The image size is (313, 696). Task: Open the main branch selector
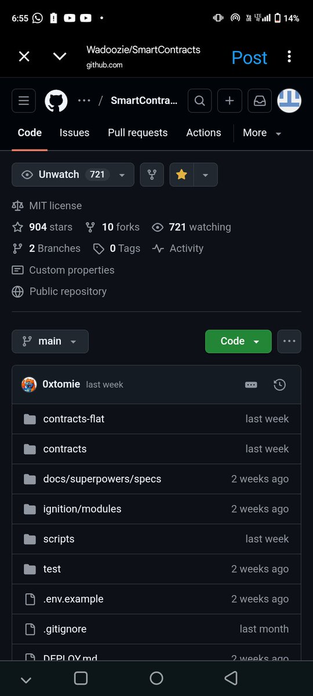pyautogui.click(x=50, y=342)
